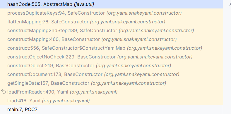The width and height of the screenshot is (231, 114).
Task: Navigate to the getSingleData:157 frame
Action: (111, 83)
